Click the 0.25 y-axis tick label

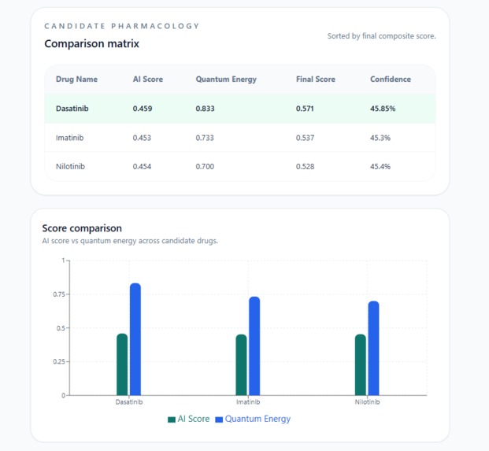click(59, 361)
